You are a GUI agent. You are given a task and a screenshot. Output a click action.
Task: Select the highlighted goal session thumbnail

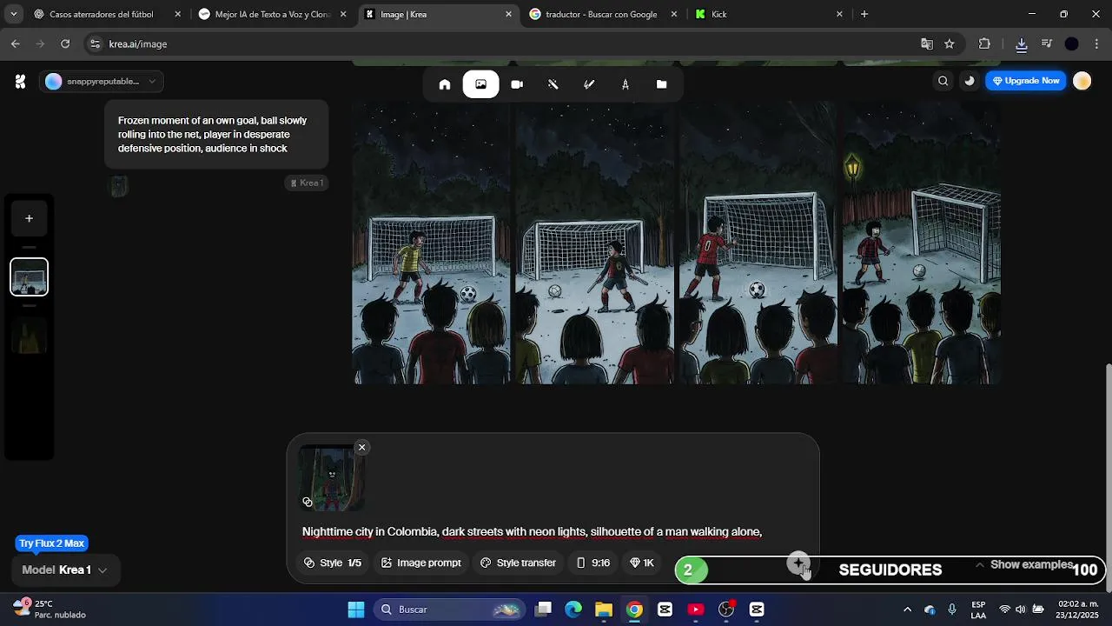29,277
